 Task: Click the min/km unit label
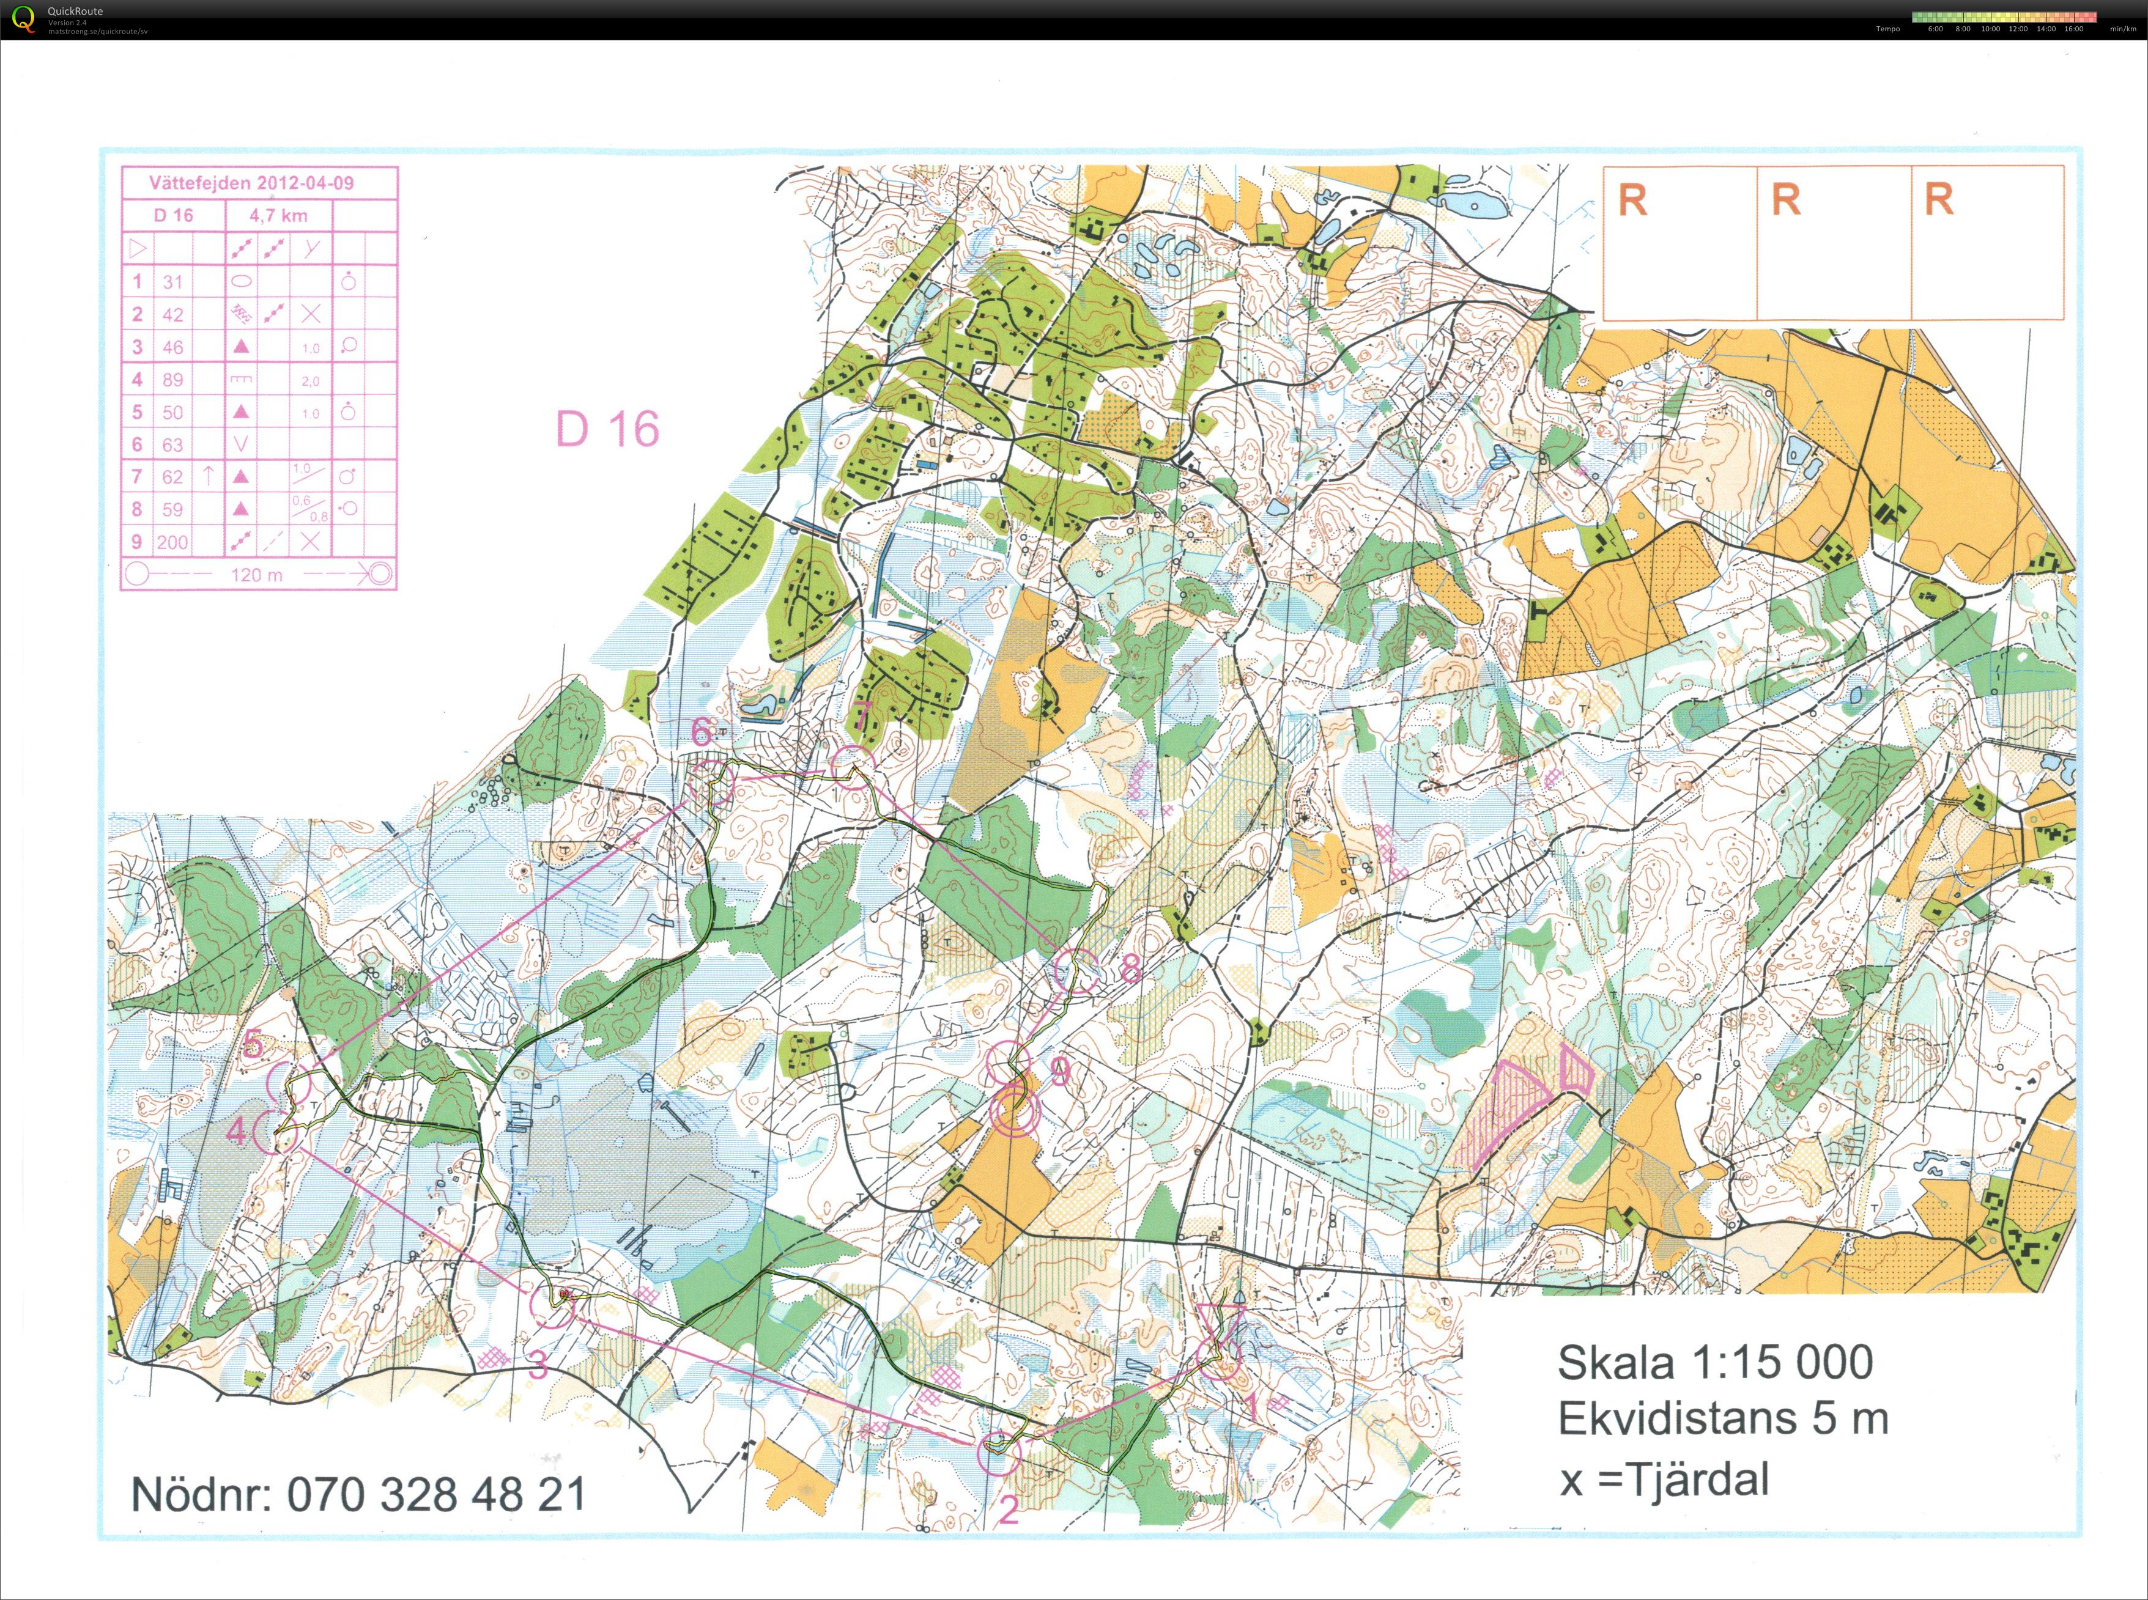click(x=2123, y=29)
